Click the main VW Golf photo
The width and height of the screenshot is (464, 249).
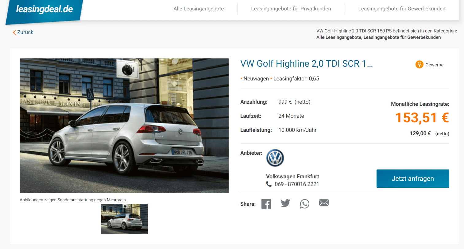124,126
